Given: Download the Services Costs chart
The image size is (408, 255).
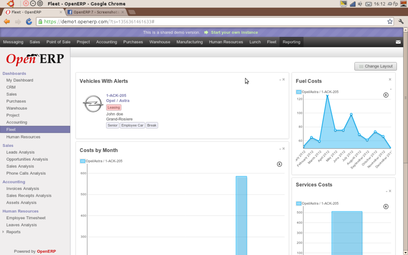Looking at the screenshot, I should point(386,207).
